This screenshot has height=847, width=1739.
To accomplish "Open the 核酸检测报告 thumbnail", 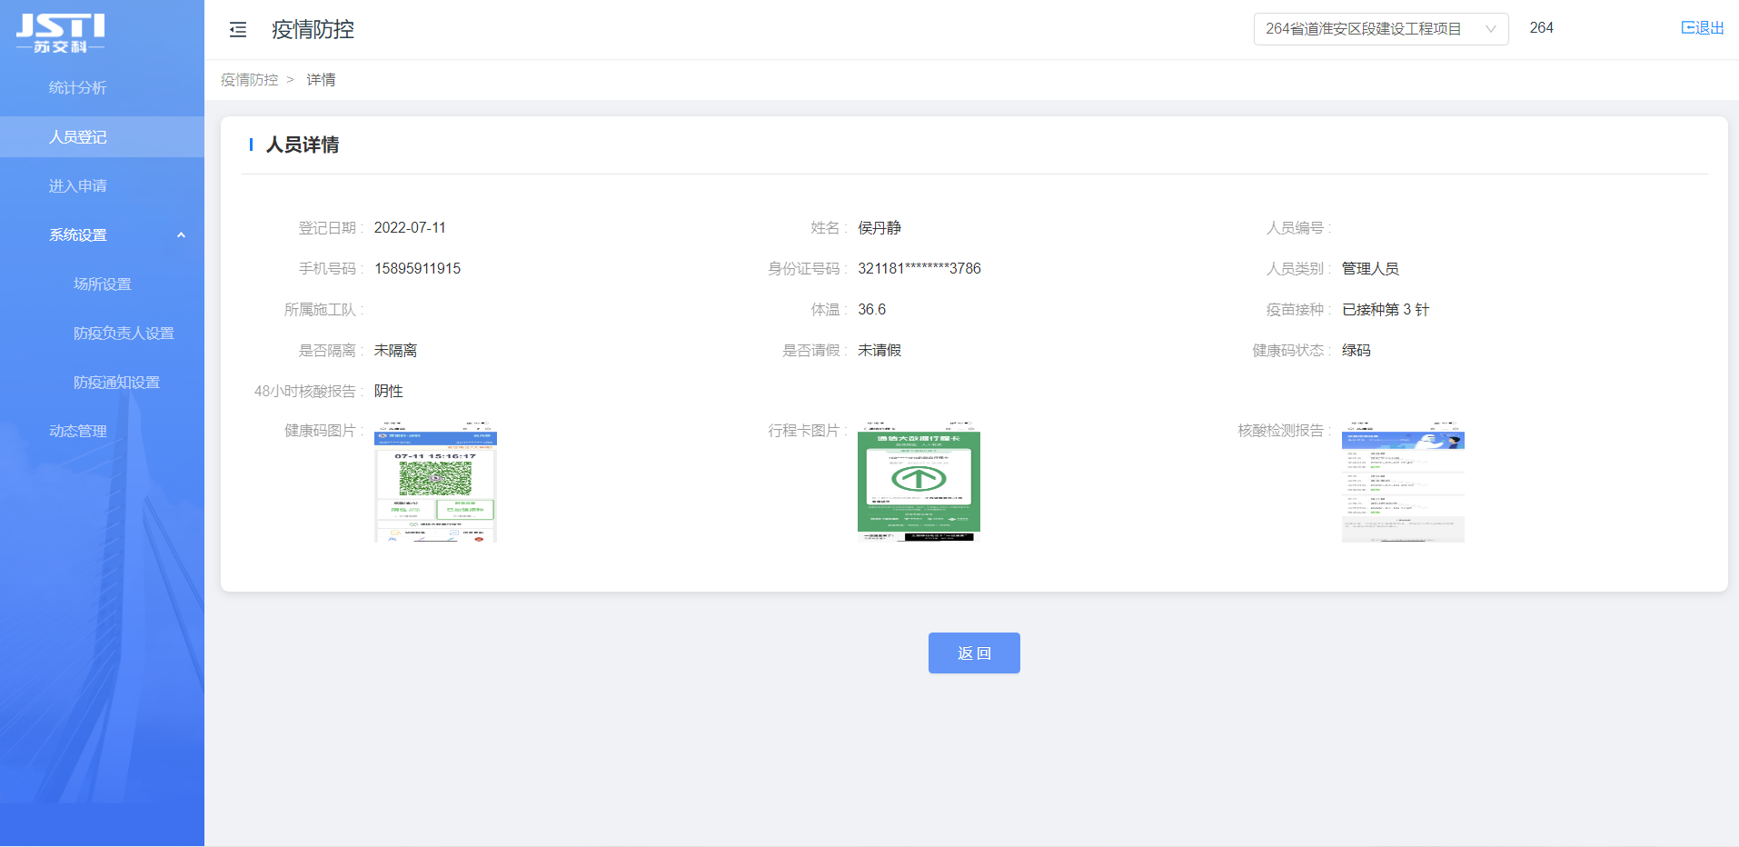I will (1402, 482).
